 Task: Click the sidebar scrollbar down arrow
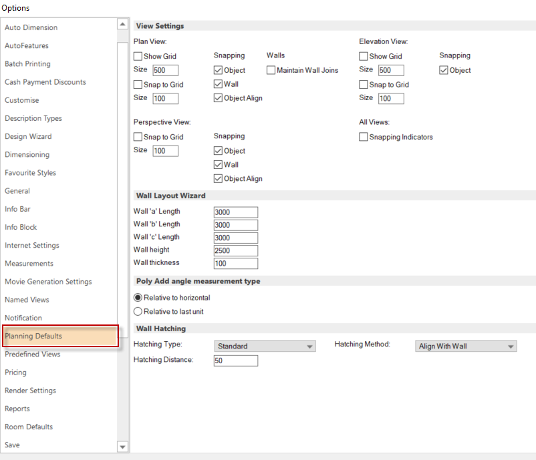pos(122,447)
